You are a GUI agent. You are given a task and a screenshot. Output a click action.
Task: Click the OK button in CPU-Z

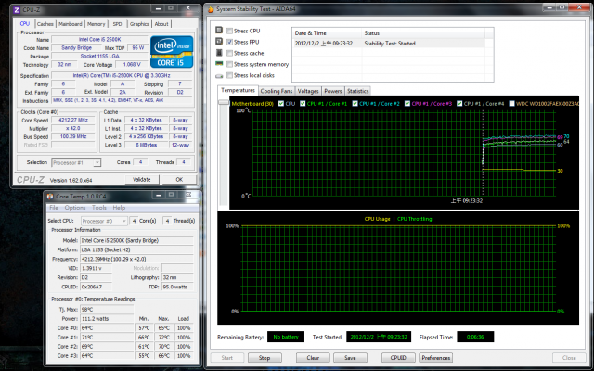pos(179,179)
